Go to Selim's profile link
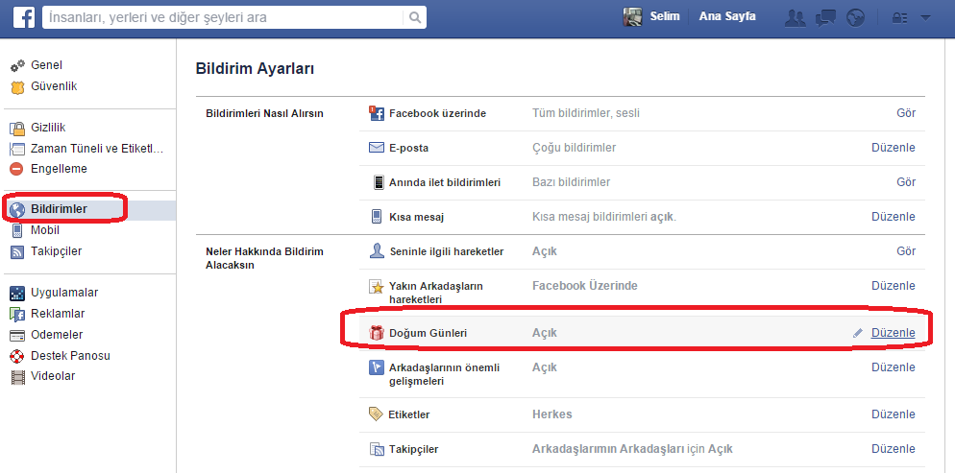Viewport: 955px width, 473px height. click(x=665, y=16)
